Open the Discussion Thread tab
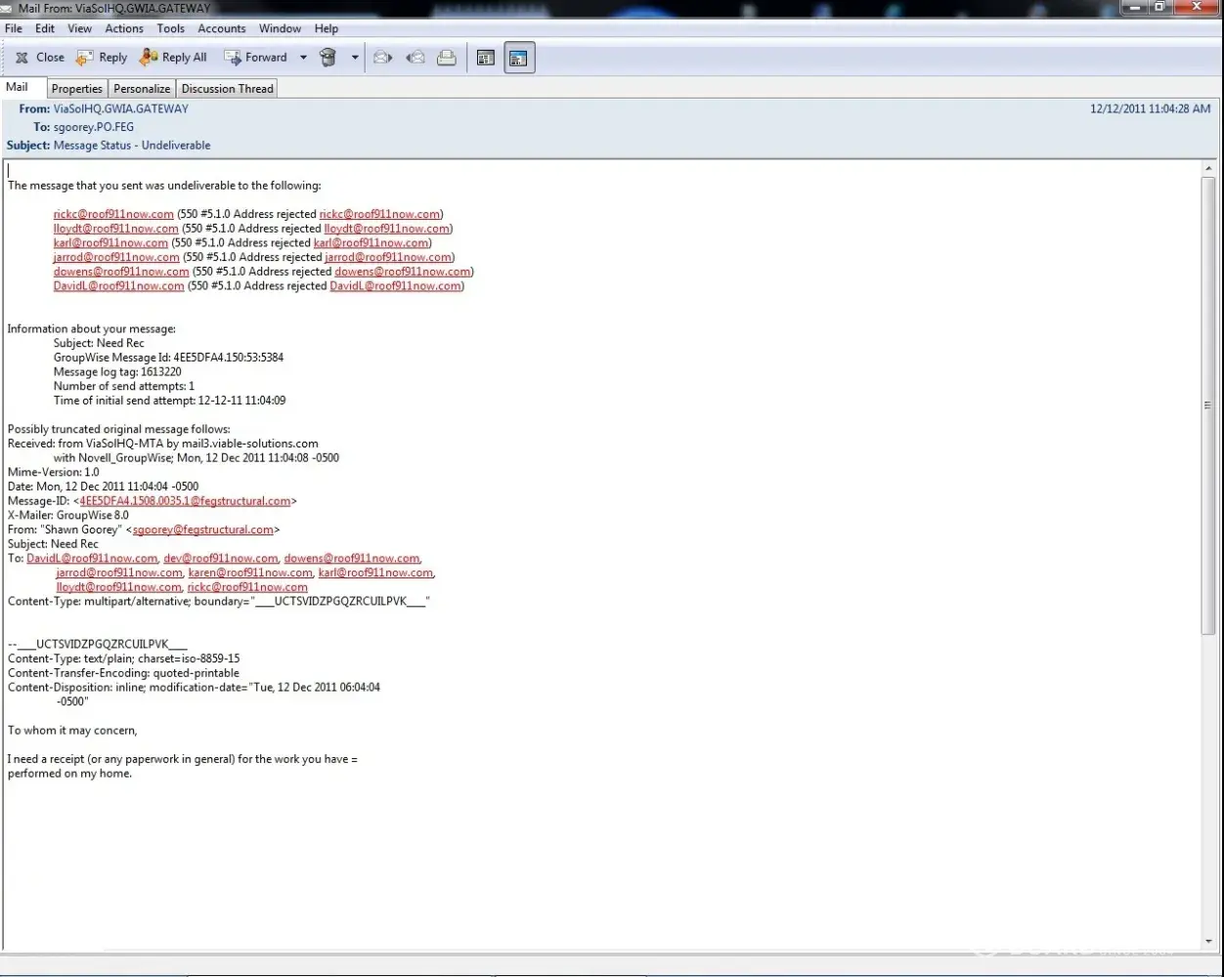The height and width of the screenshot is (977, 1224). (x=228, y=89)
